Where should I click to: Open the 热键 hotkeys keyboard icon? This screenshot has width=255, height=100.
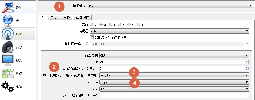pos(7,74)
